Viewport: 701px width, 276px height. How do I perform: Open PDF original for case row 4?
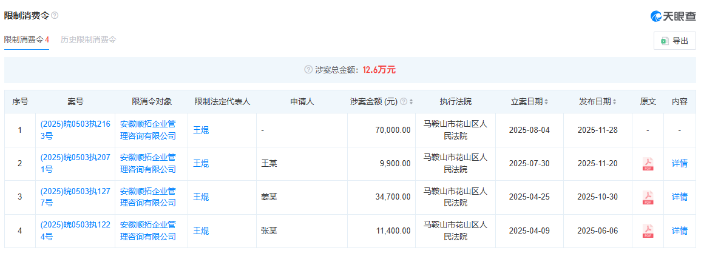648,231
